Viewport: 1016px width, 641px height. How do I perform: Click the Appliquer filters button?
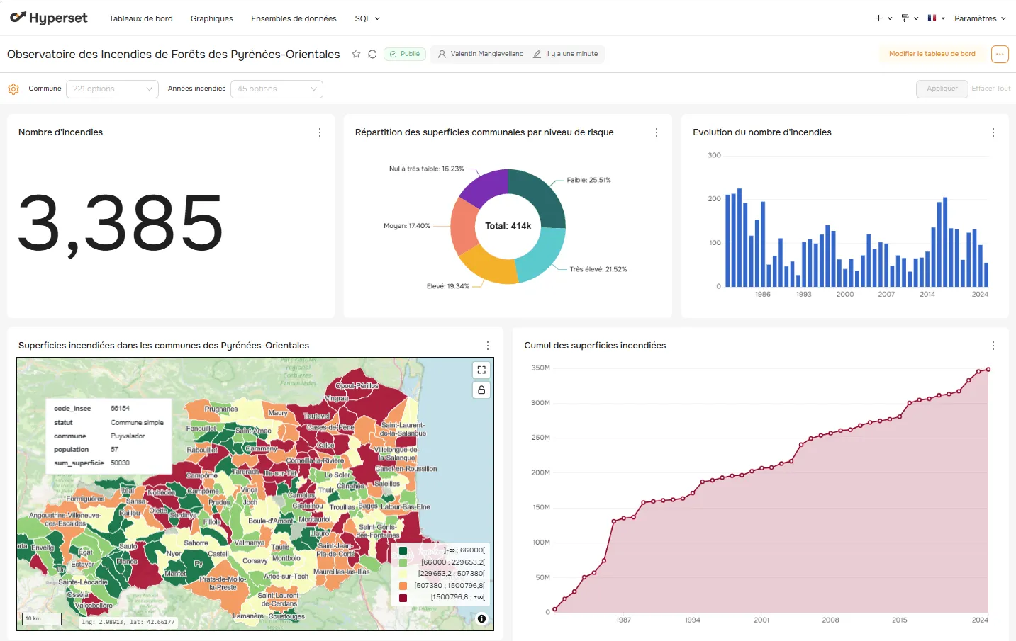[x=942, y=89]
